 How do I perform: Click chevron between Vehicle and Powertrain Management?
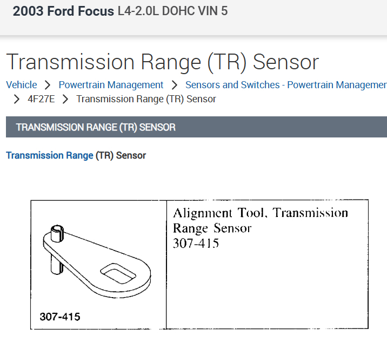tap(48, 85)
